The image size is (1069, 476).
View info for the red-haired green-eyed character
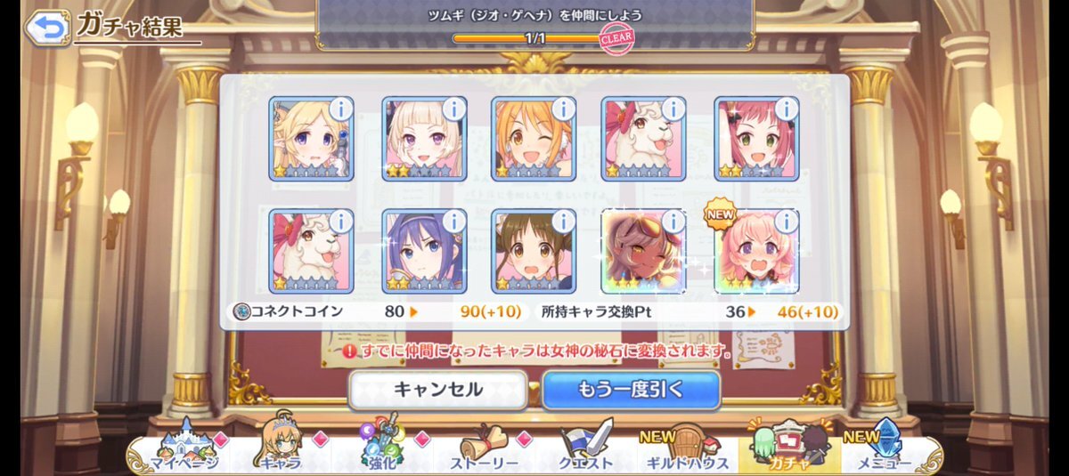[786, 109]
